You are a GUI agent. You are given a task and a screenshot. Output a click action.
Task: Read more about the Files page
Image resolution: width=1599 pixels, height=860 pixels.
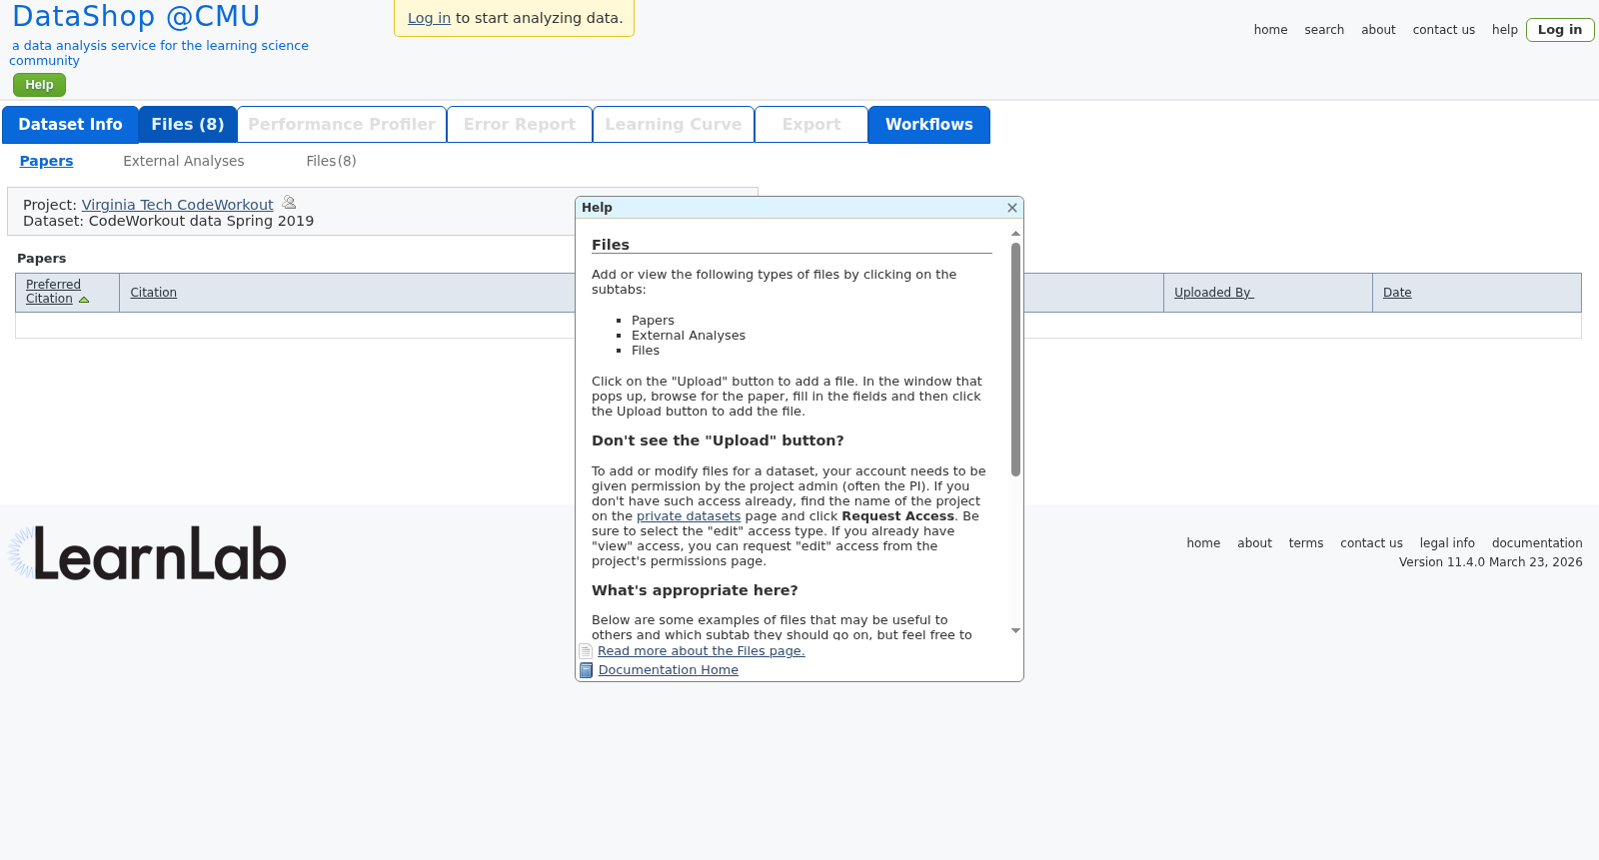[x=701, y=651]
